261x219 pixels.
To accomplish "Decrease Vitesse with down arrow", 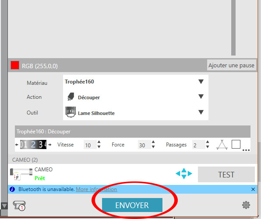I will tap(99, 147).
